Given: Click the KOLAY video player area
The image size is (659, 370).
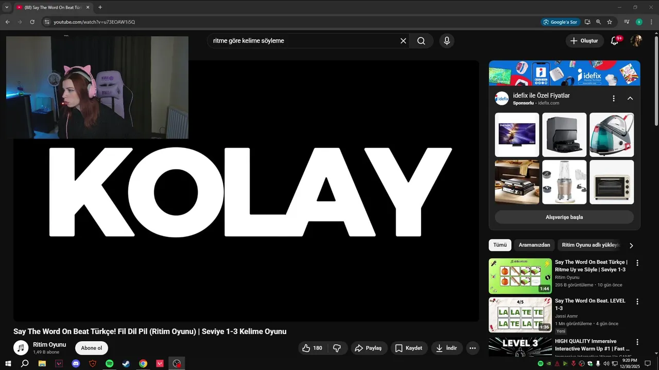Looking at the screenshot, I should click(246, 191).
